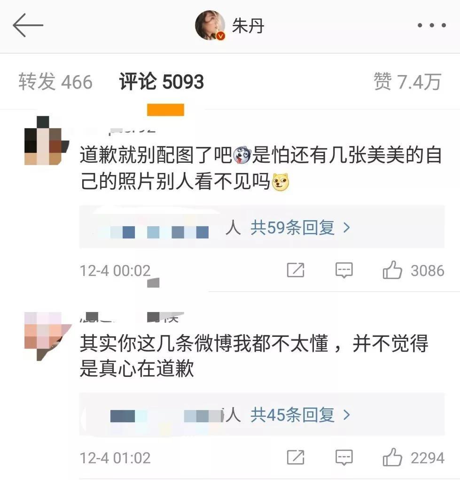
Task: Like the comment with 2294 likes
Action: [x=392, y=457]
